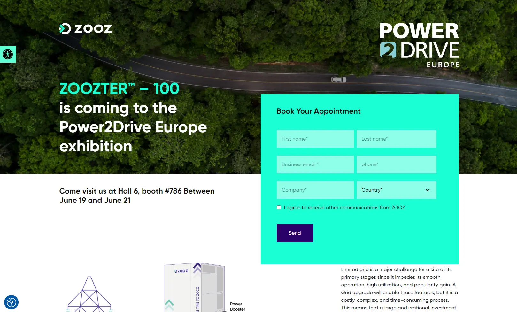
Task: Click the chevron arrow in the Country field
Action: pos(427,190)
